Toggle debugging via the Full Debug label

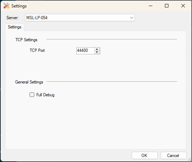[x=45, y=95]
